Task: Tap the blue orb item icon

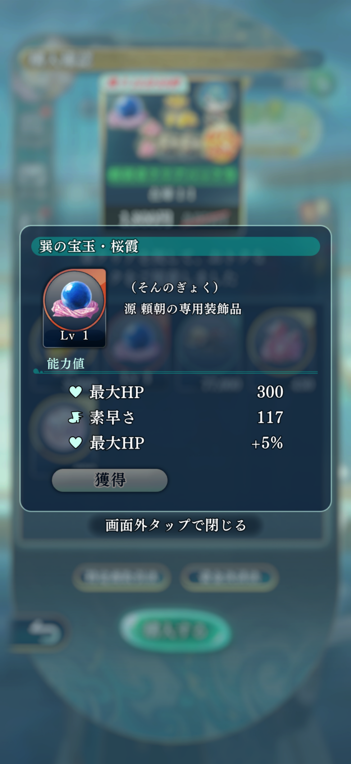Action: (x=74, y=308)
